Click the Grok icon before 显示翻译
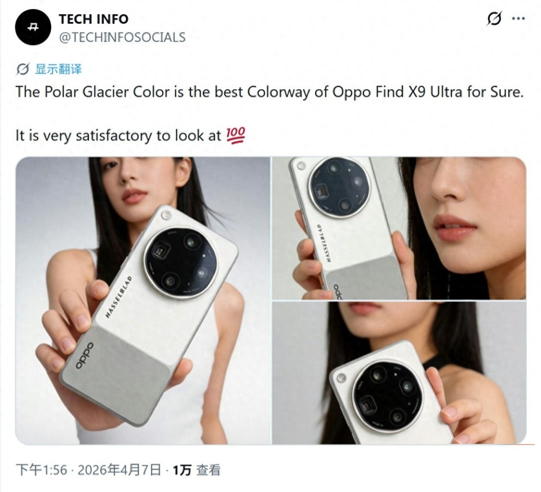Viewport: 541px width, 492px height. tap(23, 69)
